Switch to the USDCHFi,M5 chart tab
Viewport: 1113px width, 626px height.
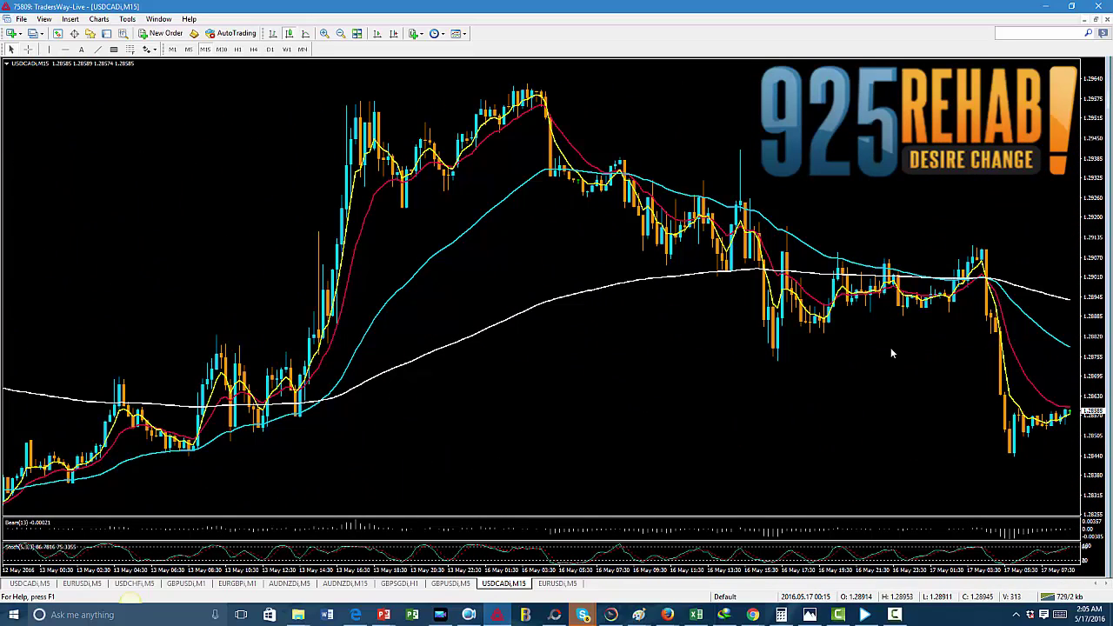pos(134,583)
